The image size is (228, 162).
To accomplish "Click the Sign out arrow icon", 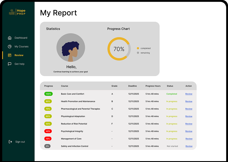I will tap(10, 142).
